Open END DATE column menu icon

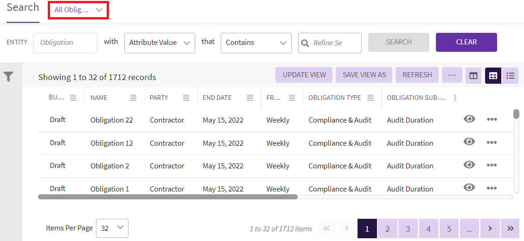pos(250,98)
